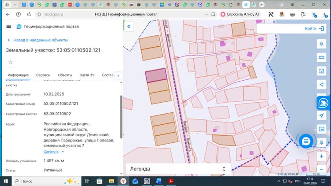
Task: Zoom in on the map with plus
Action: pyautogui.click(x=321, y=156)
